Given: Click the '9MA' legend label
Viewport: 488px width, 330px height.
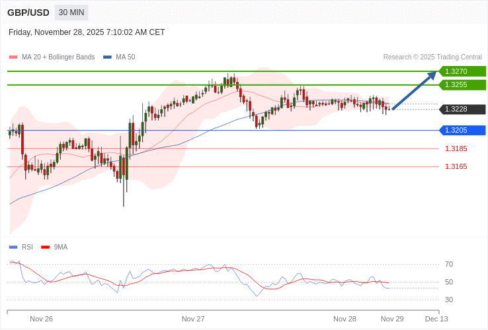Looking at the screenshot, I should point(61,247).
